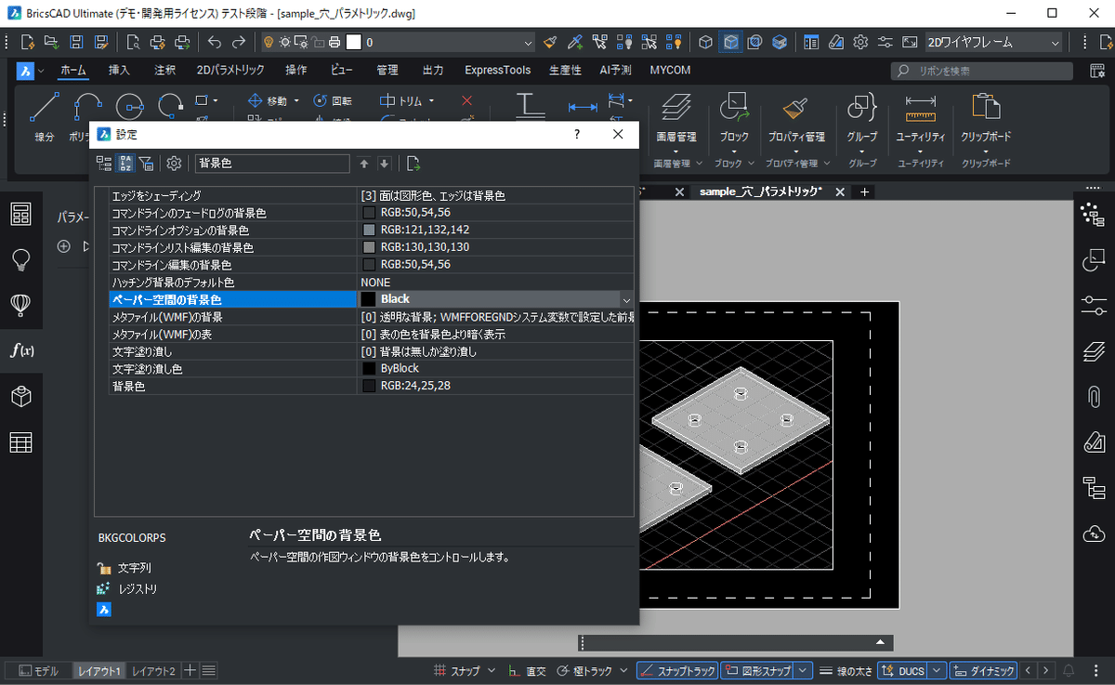Click the red Delete X tool in ribbon
This screenshot has width=1115, height=685.
tap(466, 100)
